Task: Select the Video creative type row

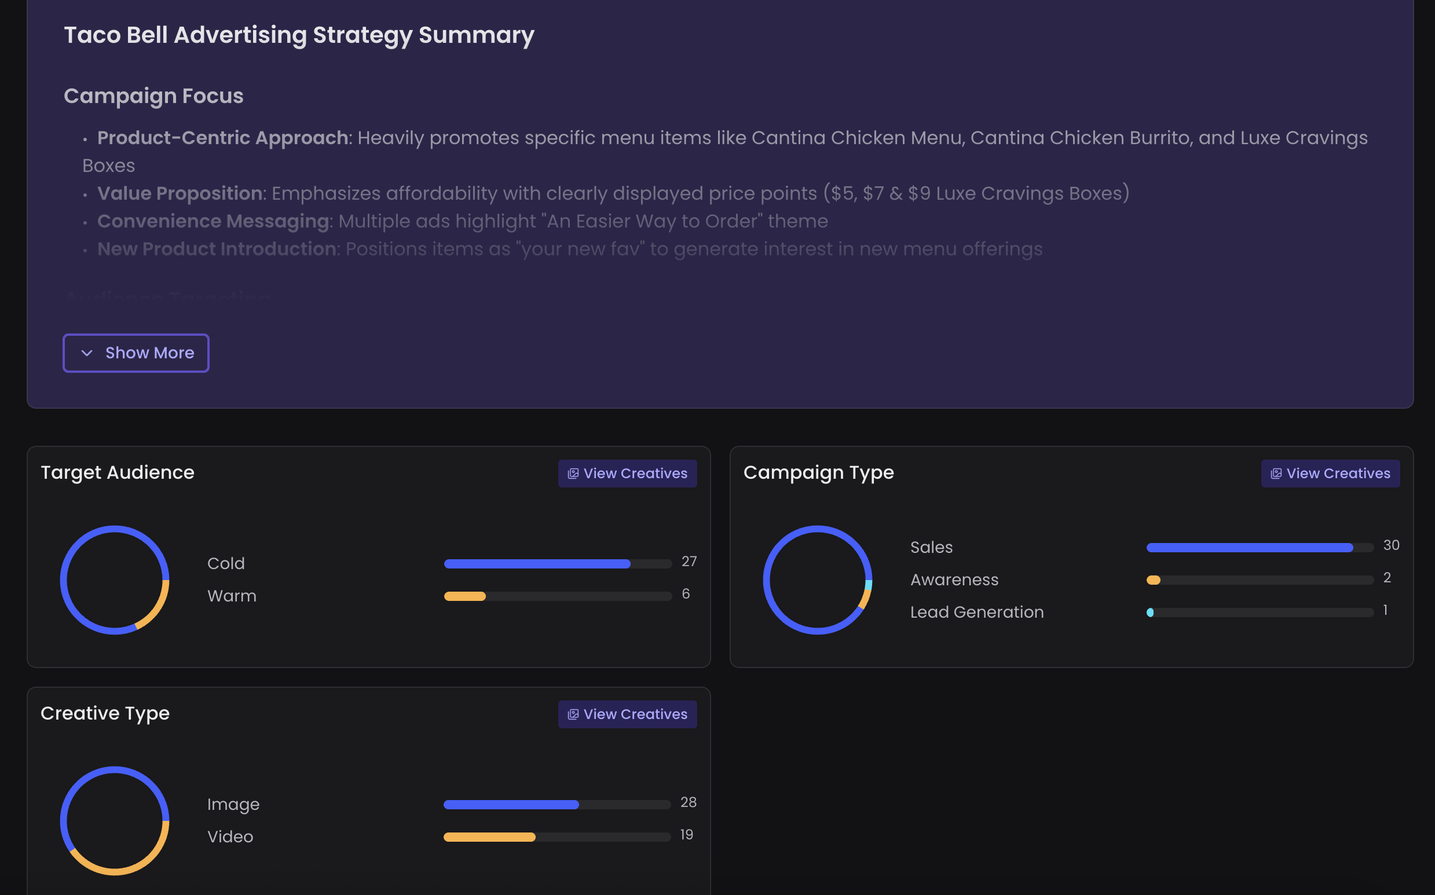Action: 450,837
